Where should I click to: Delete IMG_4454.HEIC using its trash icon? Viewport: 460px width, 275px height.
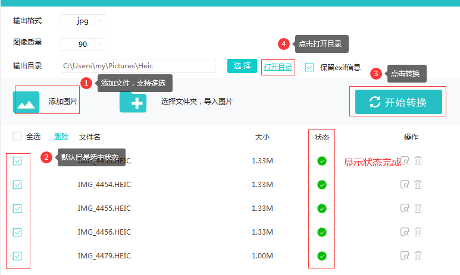pos(418,185)
